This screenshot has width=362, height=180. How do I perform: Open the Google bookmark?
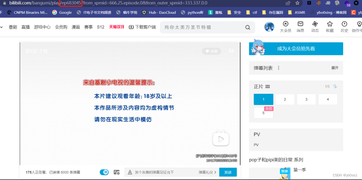[62, 12]
